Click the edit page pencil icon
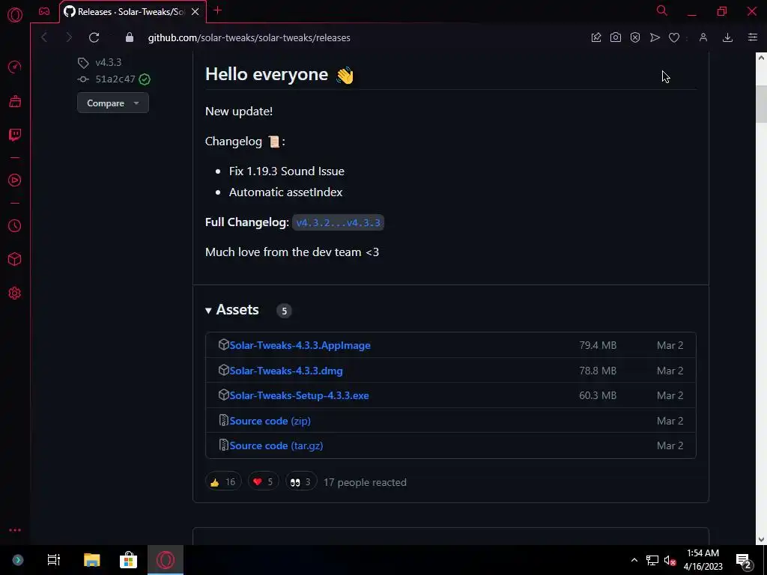Image resolution: width=767 pixels, height=575 pixels. (x=596, y=37)
